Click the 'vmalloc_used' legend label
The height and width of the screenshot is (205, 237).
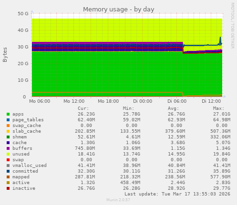[x=30, y=166]
